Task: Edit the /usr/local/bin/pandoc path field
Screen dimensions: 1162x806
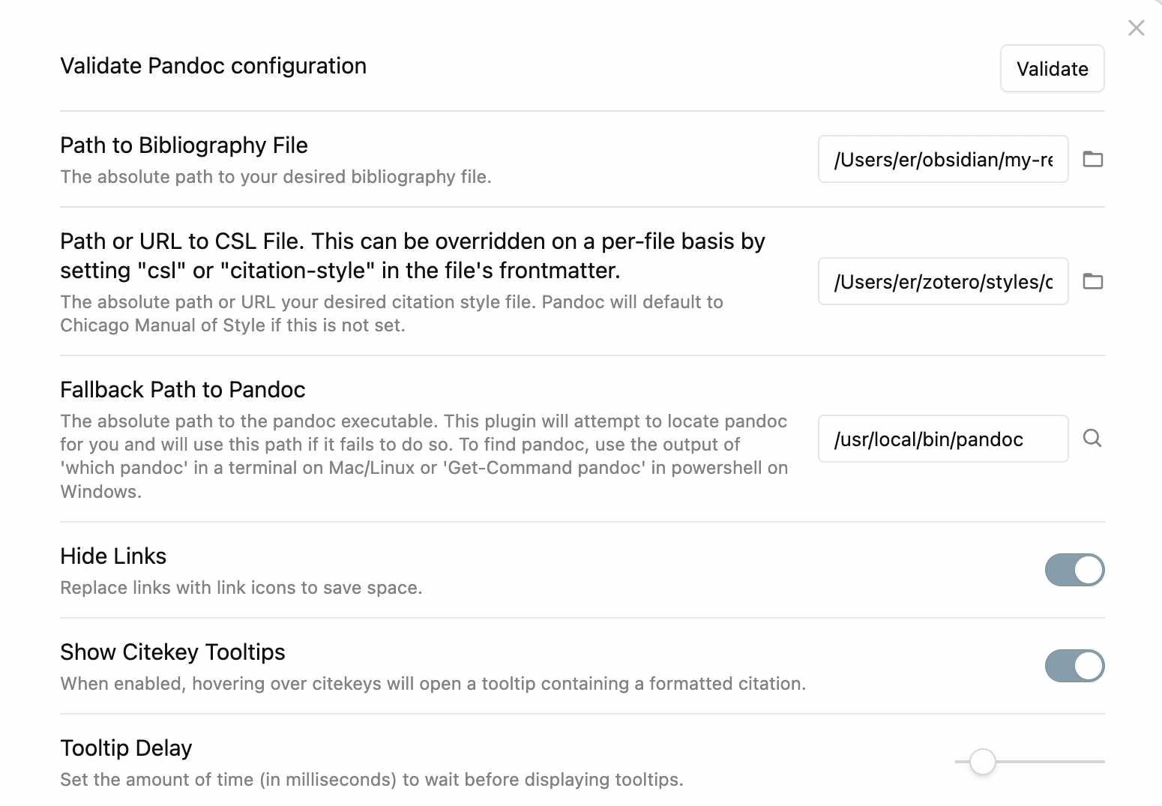Action: (x=943, y=439)
